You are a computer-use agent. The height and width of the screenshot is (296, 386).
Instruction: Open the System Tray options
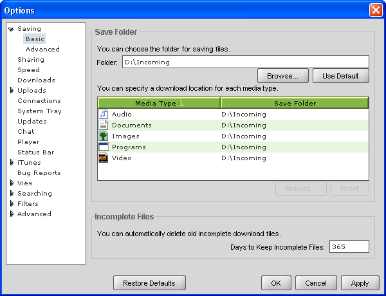click(x=39, y=111)
